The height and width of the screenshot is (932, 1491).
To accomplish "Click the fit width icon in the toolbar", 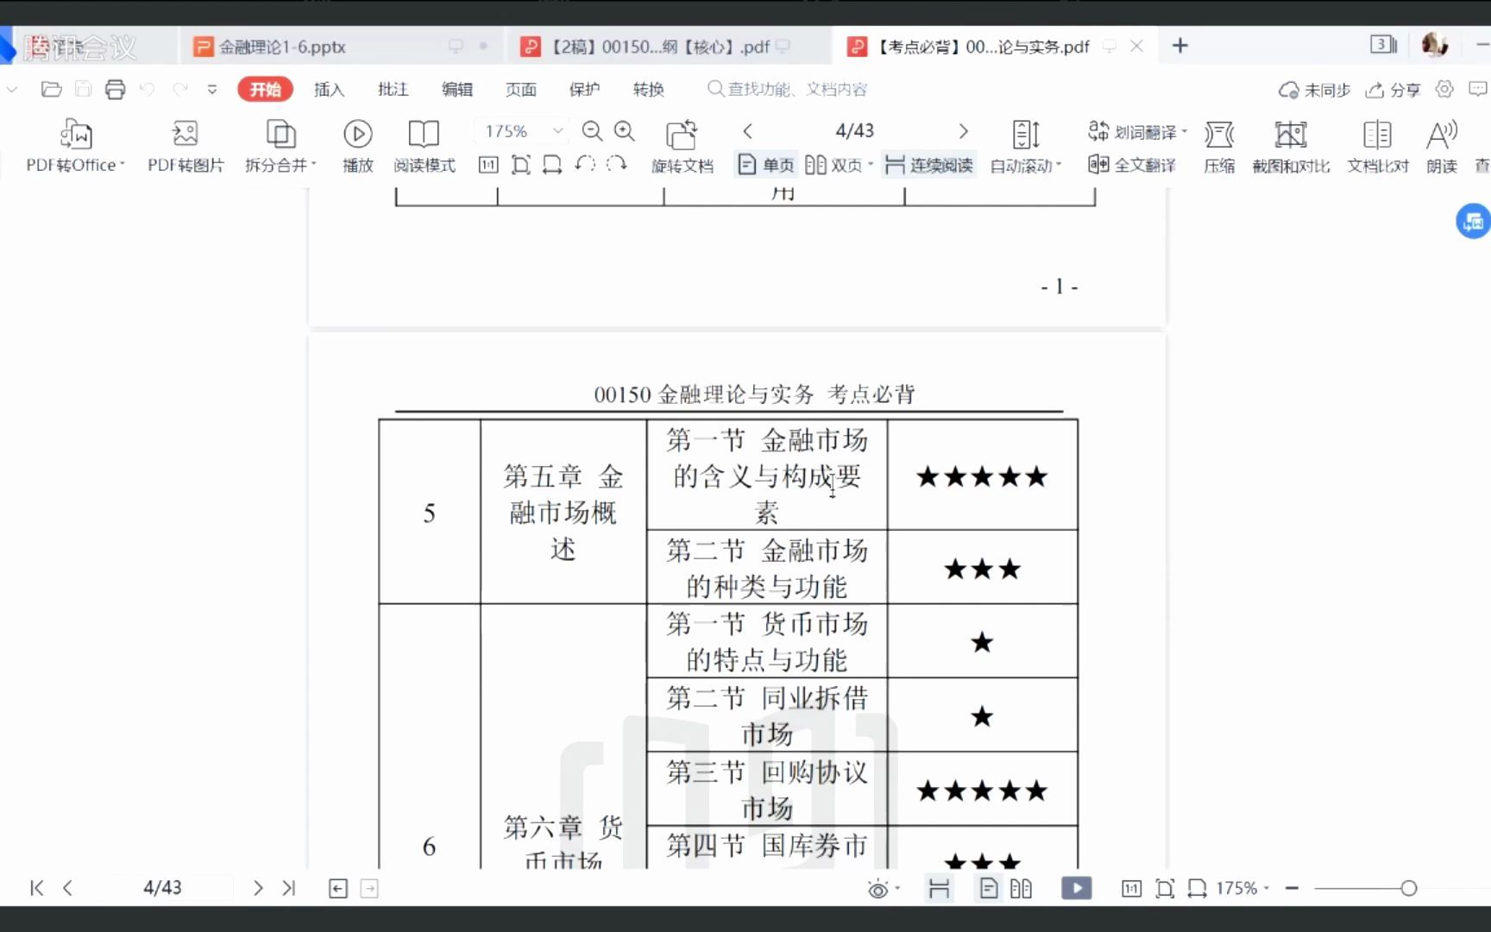I will 552,164.
